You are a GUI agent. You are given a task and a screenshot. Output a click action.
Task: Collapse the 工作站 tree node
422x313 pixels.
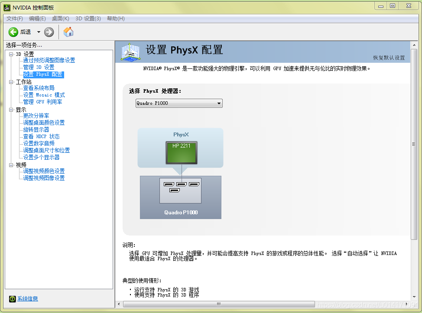tap(11, 82)
